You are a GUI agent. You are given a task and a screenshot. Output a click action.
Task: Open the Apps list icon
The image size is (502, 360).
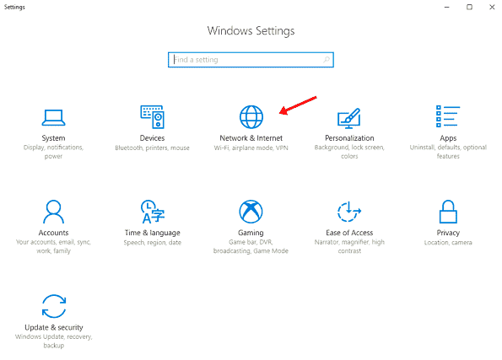pyautogui.click(x=448, y=116)
